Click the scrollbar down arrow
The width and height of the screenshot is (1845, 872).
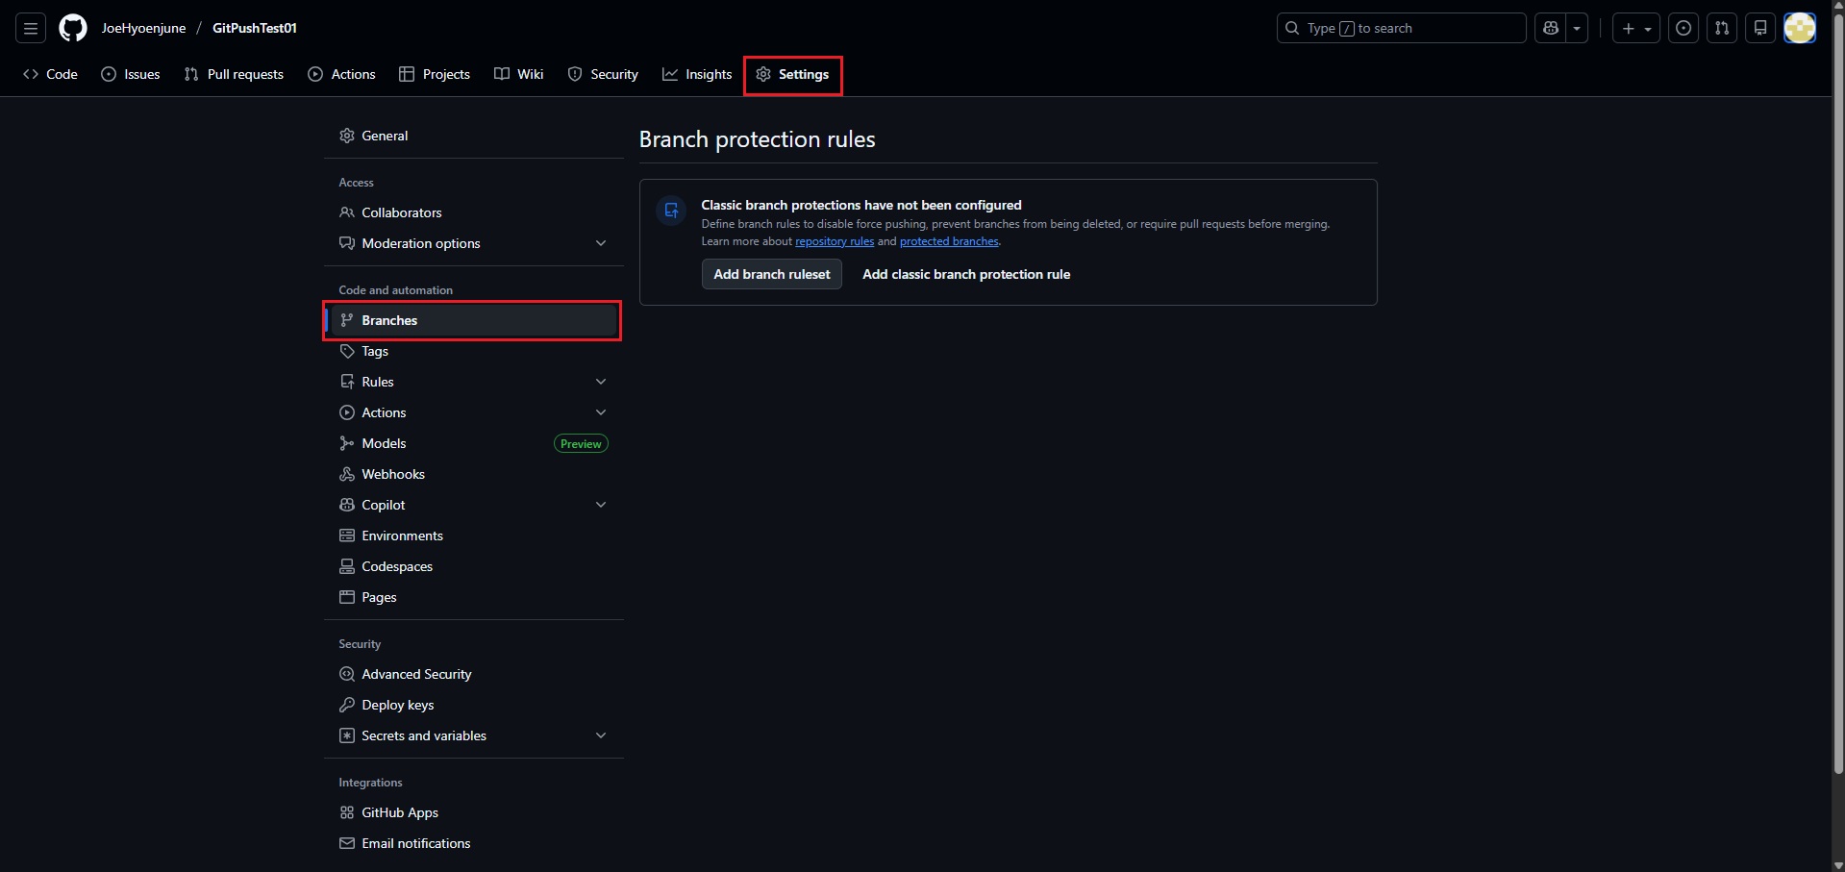[1838, 865]
